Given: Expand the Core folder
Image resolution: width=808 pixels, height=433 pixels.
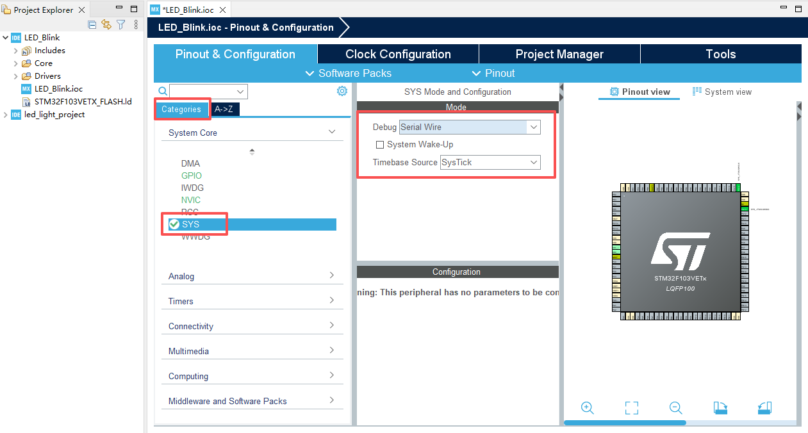Looking at the screenshot, I should tap(16, 63).
